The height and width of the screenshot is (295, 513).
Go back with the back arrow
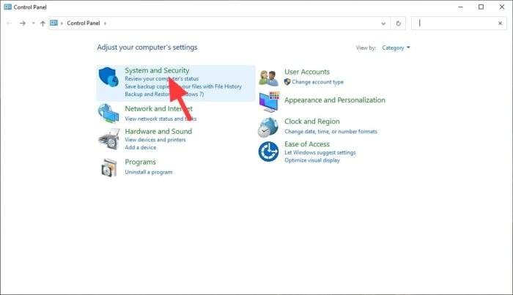click(x=9, y=23)
